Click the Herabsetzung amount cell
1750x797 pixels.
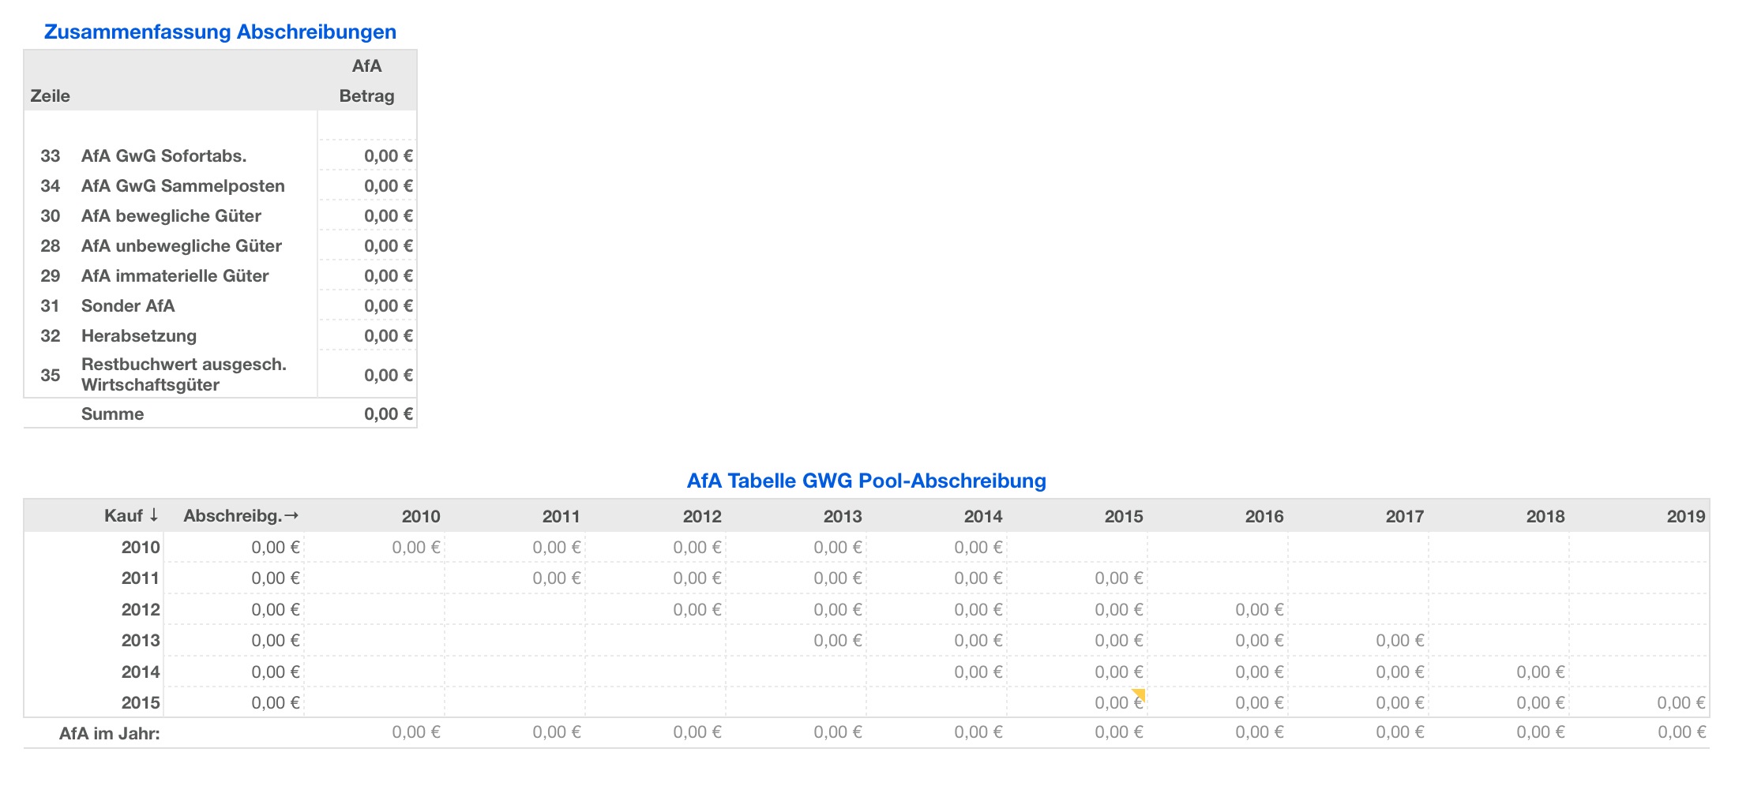387,336
